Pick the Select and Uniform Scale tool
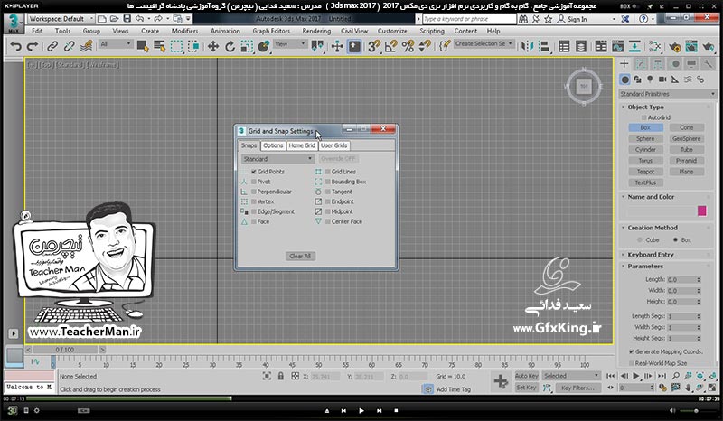Screen dimensions: 723x421 pyautogui.click(x=247, y=46)
